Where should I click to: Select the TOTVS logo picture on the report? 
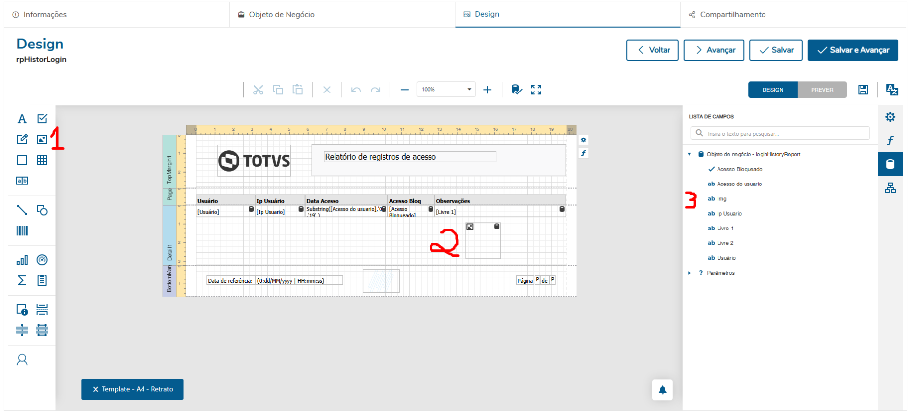[254, 161]
